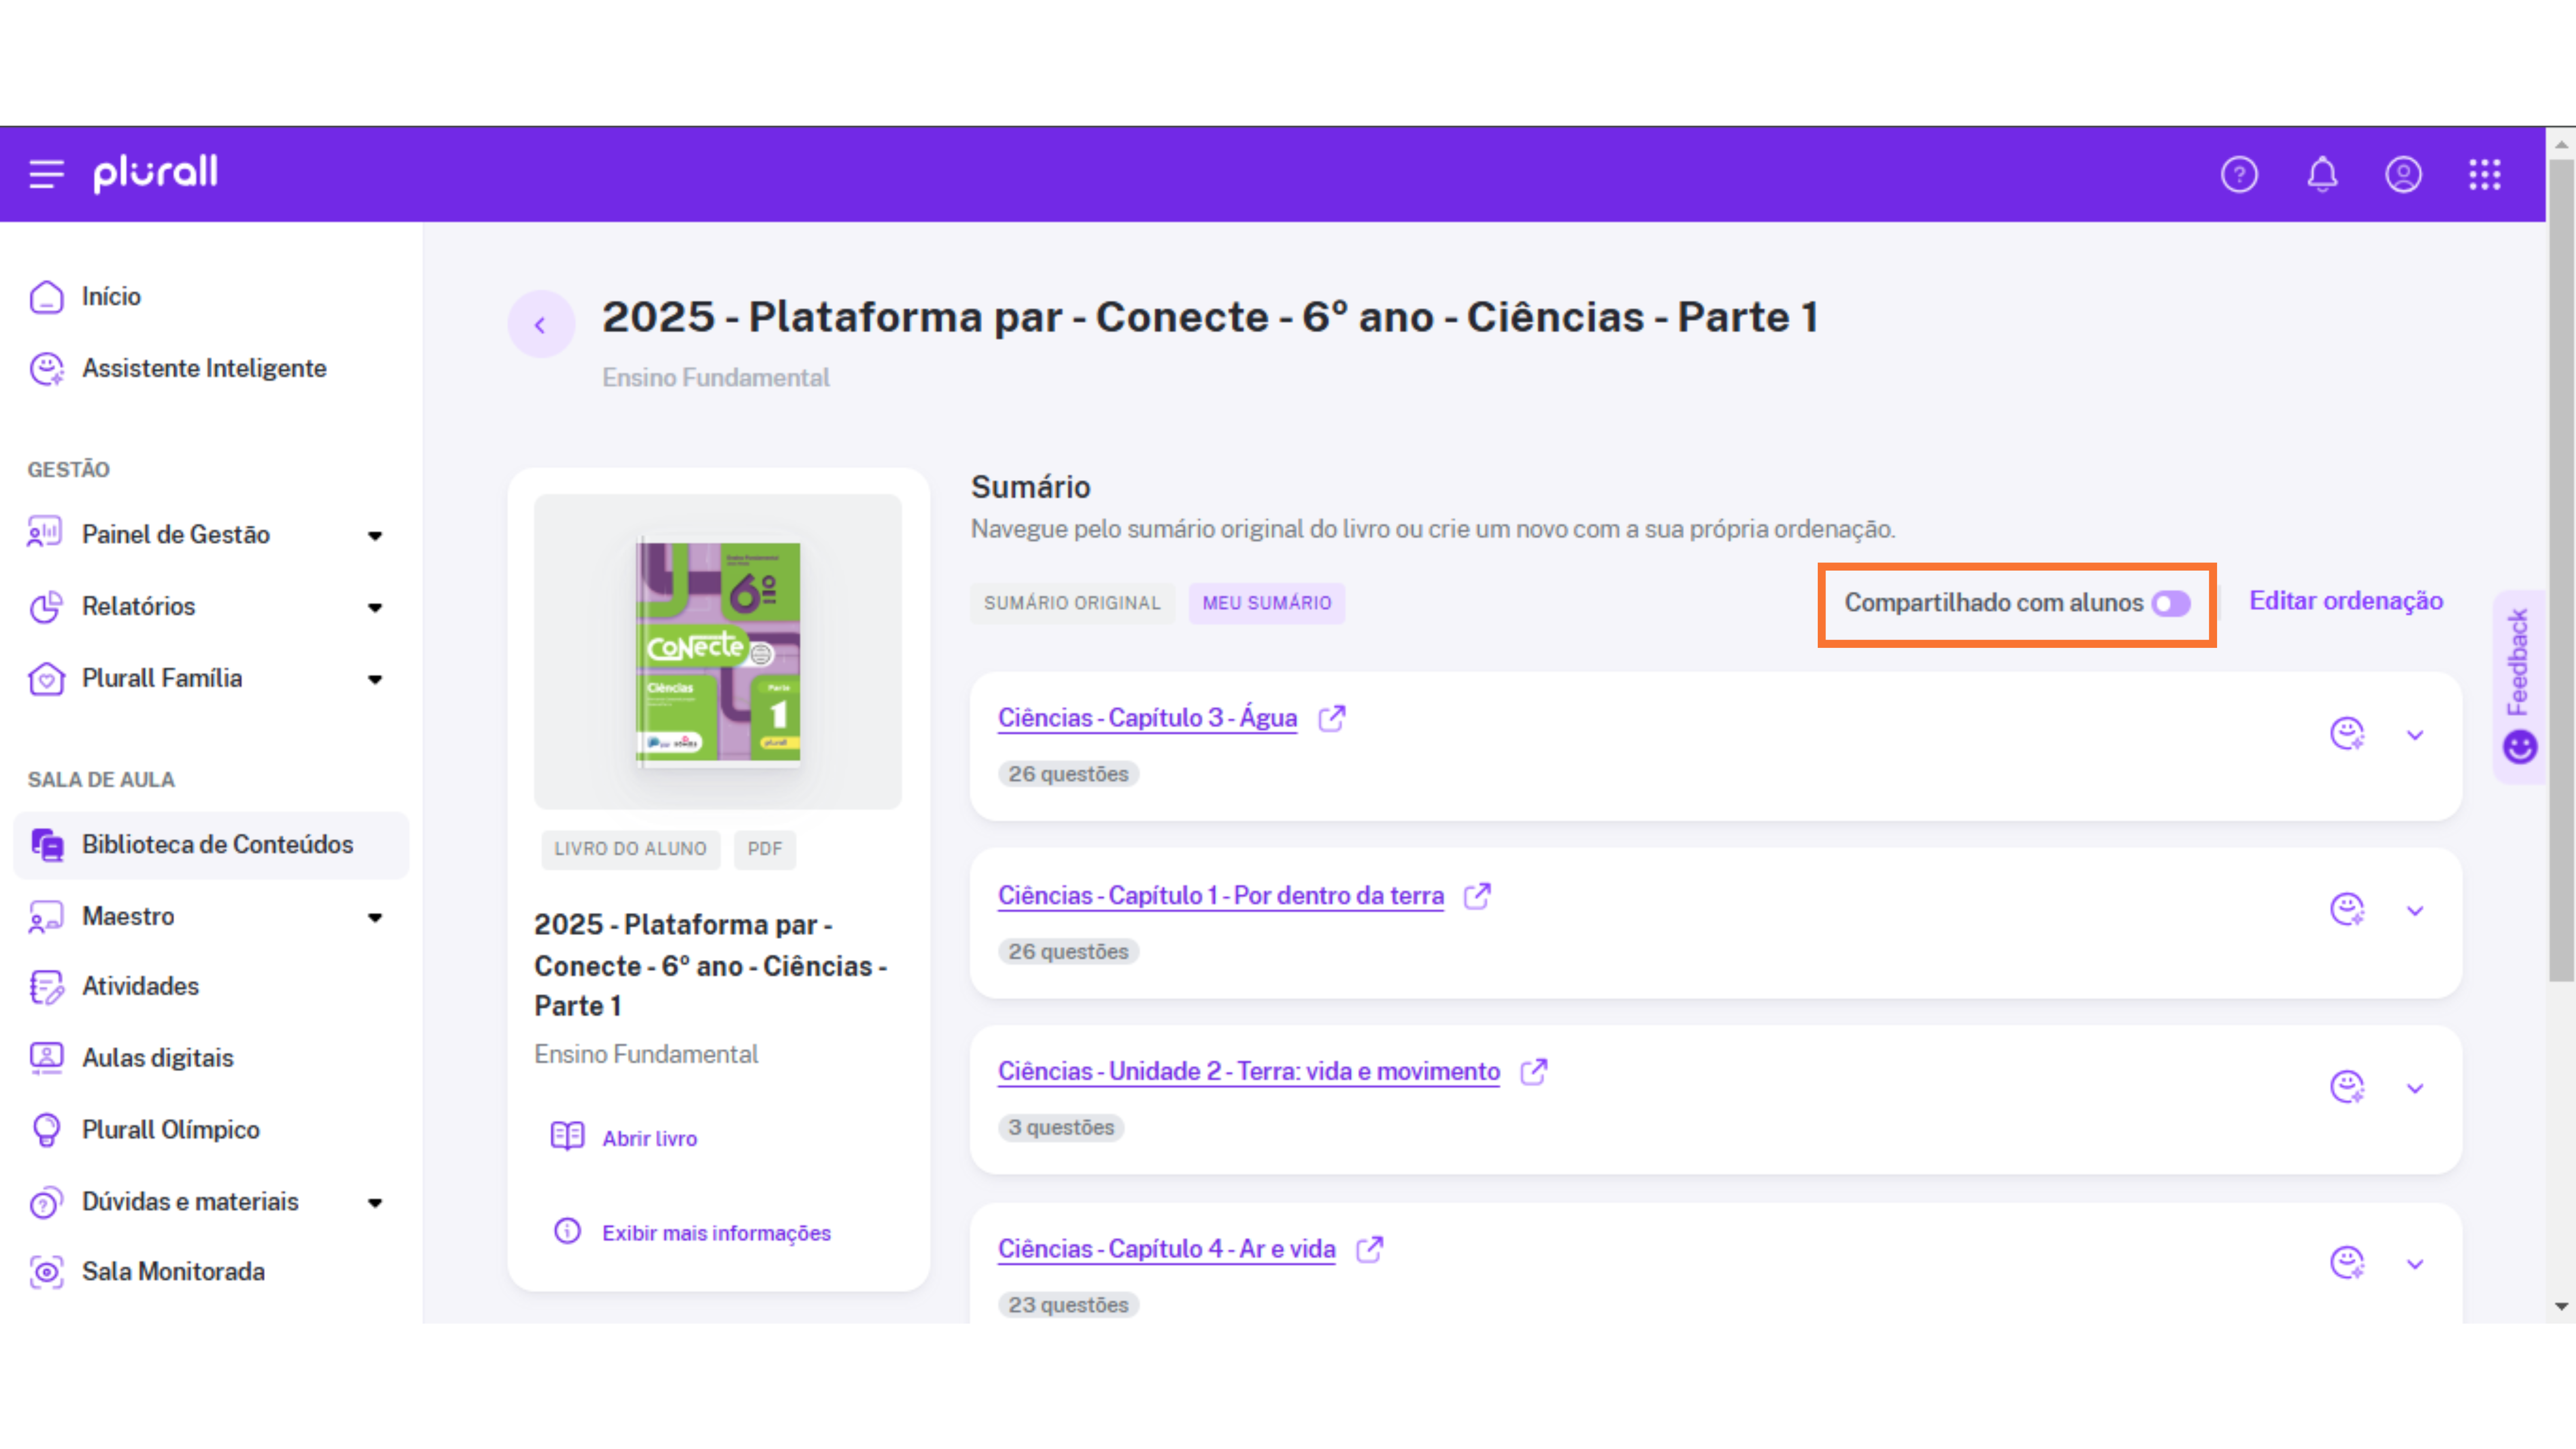Click the Painel de Gestão icon
This screenshot has height=1449, width=2576.
pos(45,533)
